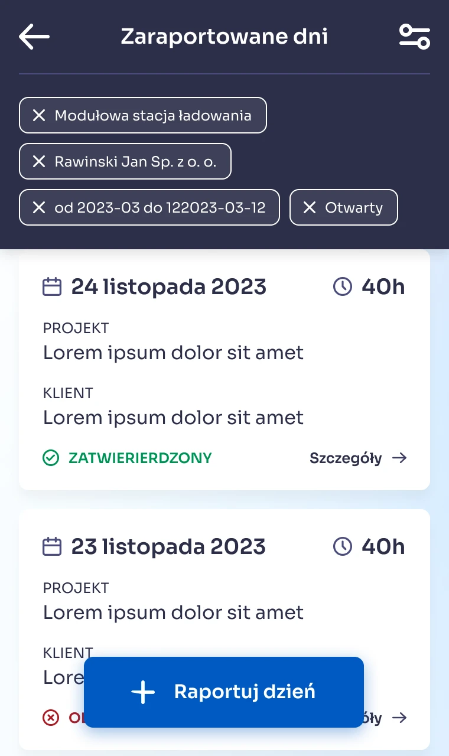
Task: Go back using the left arrow
Action: 34,37
